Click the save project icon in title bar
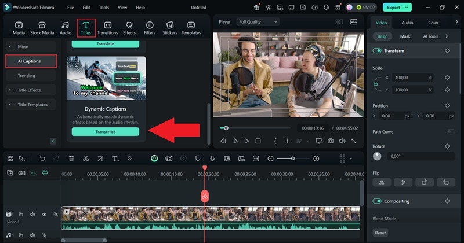Viewport: 464px width, 243px height. tap(303, 8)
